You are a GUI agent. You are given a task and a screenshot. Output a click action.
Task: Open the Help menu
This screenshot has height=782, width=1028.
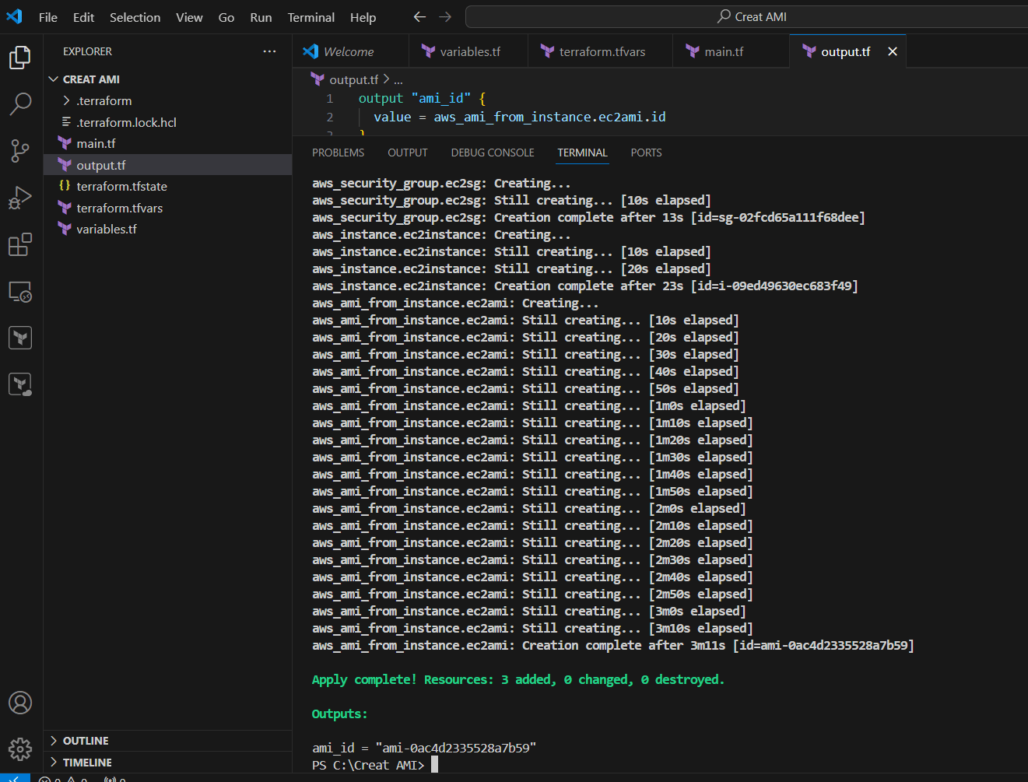tap(363, 17)
